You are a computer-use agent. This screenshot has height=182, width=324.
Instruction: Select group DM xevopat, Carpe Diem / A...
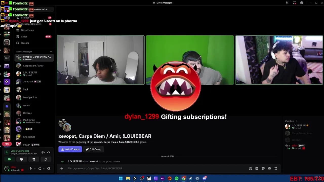(34, 58)
